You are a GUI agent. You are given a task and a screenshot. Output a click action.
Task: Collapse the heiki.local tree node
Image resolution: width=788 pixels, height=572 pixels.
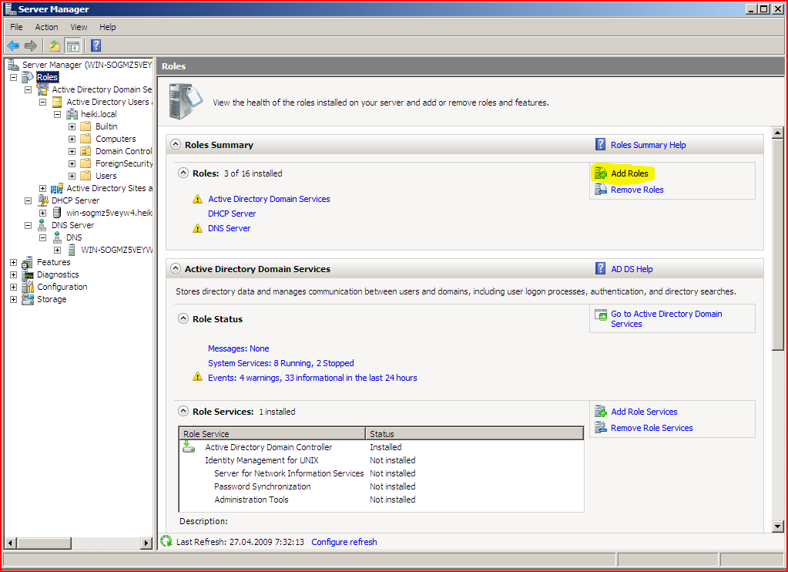tap(57, 114)
